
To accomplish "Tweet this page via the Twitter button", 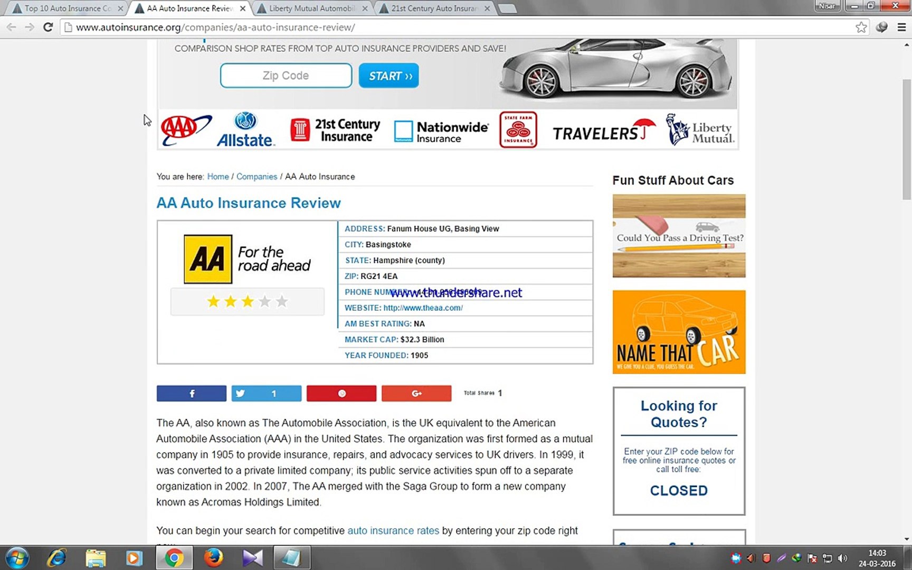I will (267, 393).
